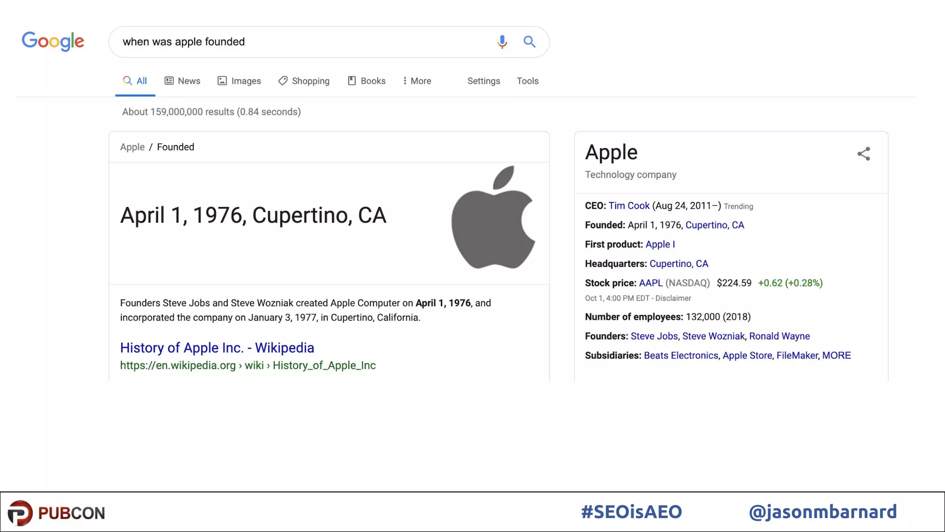Open the News search tab
Image resolution: width=945 pixels, height=532 pixels.
coord(183,81)
